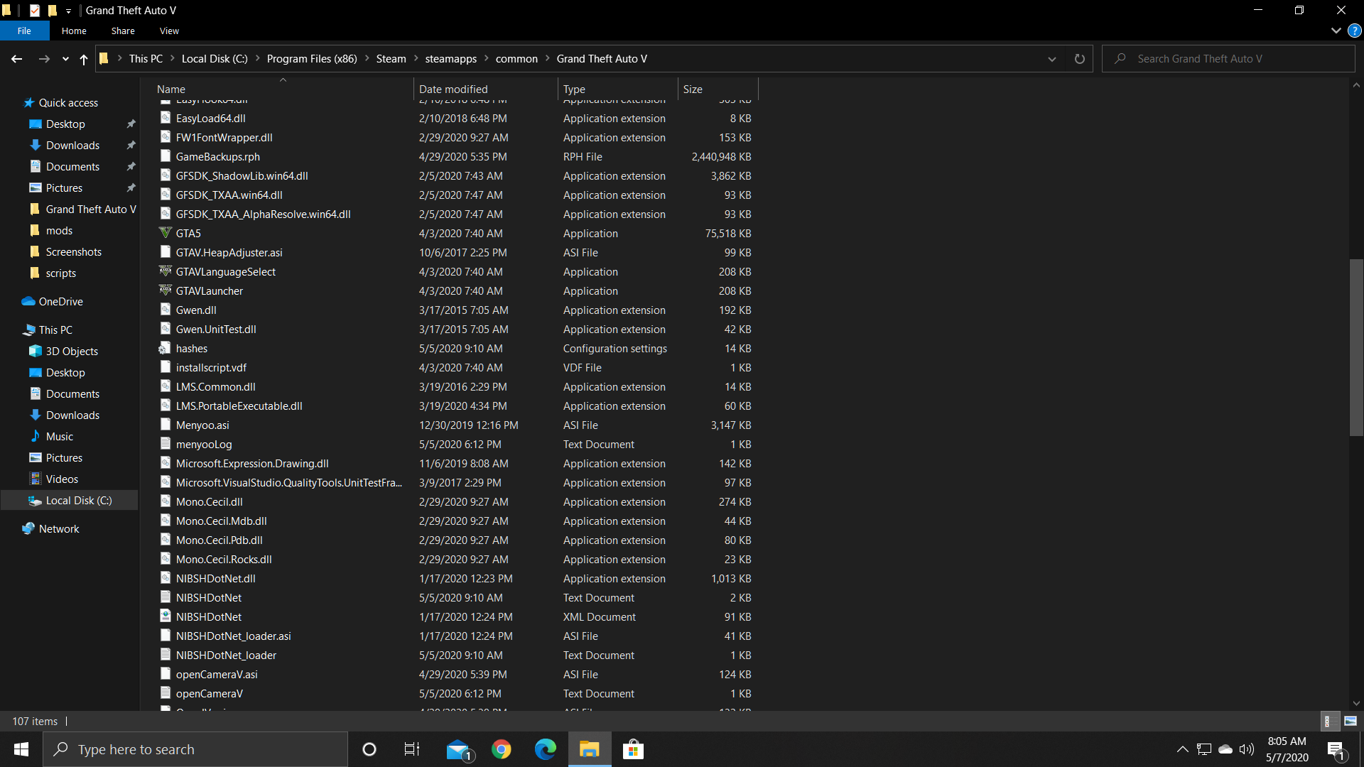Image resolution: width=1364 pixels, height=767 pixels.
Task: Click the vertical scrollbar thumb
Action: coord(1355,348)
